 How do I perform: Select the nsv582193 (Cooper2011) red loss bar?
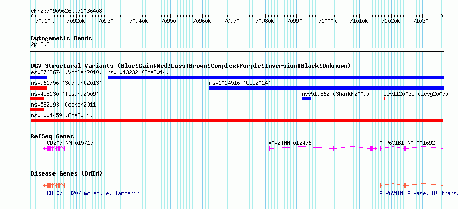[37, 110]
